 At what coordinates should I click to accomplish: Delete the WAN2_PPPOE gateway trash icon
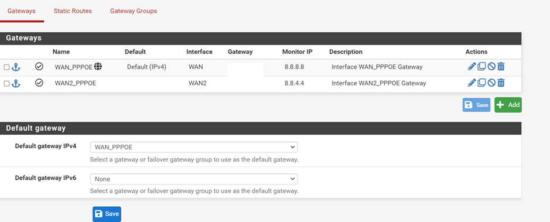[501, 83]
